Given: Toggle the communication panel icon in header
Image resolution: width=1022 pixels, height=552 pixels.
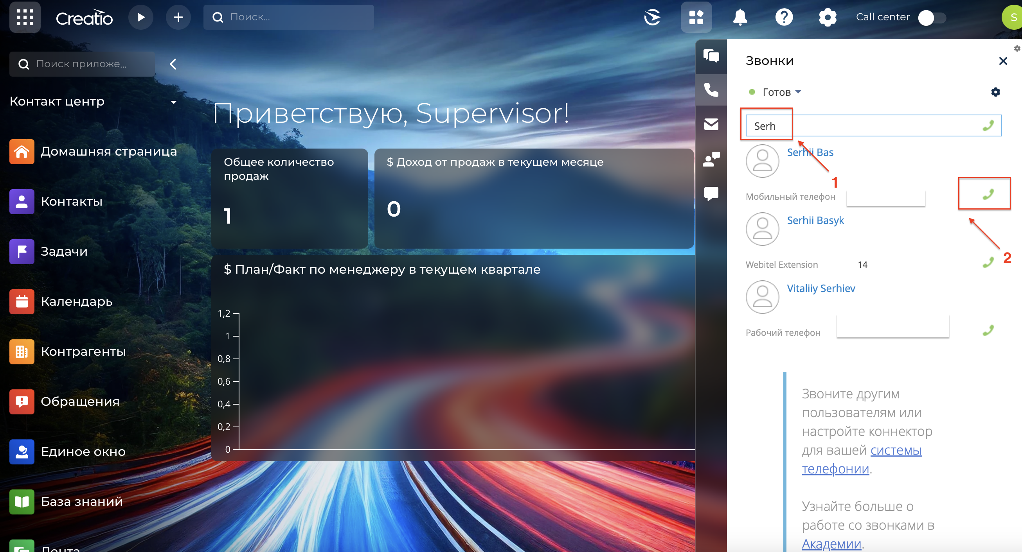Looking at the screenshot, I should point(696,17).
